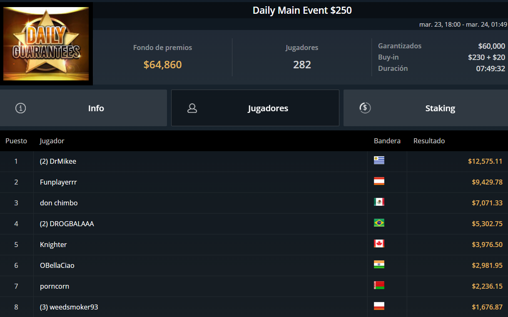Click the info circle icon
The image size is (508, 317).
20,108
